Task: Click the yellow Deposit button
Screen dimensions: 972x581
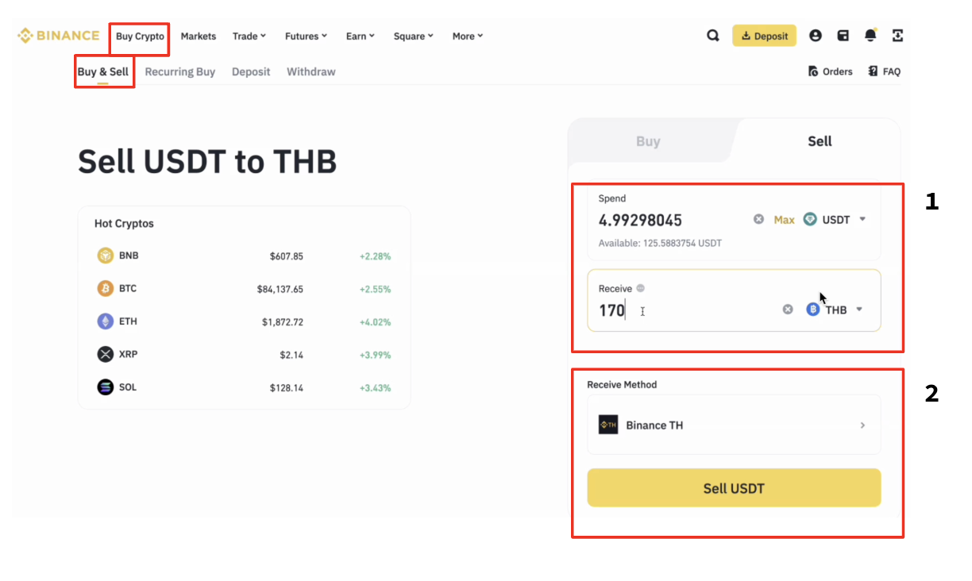Action: [x=764, y=36]
